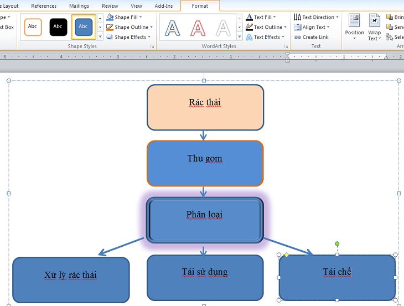The width and height of the screenshot is (404, 306).
Task: Switch to the Review ribbon tab
Action: pyautogui.click(x=110, y=6)
